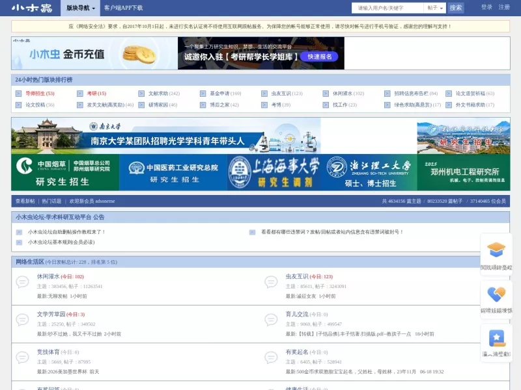This screenshot has width=521, height=390.
Task: Open 上海海事大学 研究生调剂 banner
Action: coord(275,172)
